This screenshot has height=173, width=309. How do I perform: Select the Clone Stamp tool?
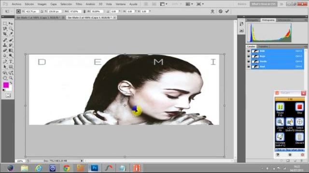[x=5, y=45]
